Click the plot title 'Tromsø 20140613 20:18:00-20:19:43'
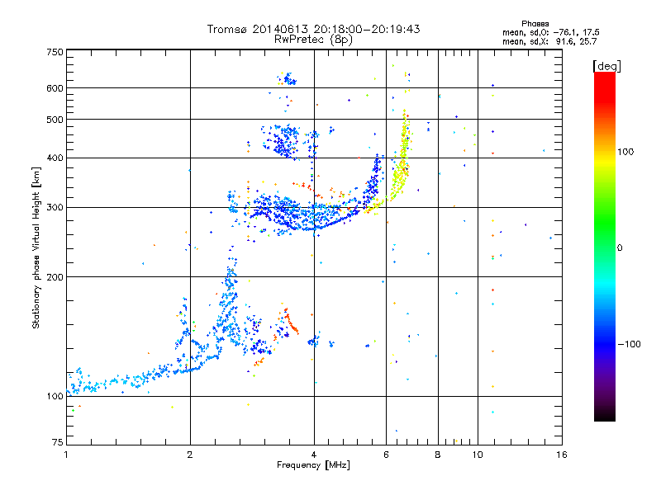 point(313,29)
